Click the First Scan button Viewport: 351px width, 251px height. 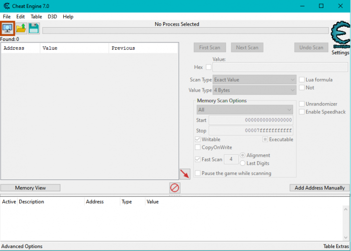pos(210,47)
